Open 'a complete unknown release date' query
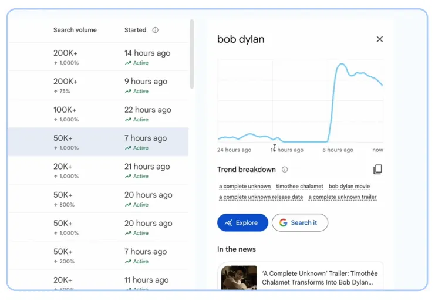Viewport: 435px width, 301px height. coord(261,197)
